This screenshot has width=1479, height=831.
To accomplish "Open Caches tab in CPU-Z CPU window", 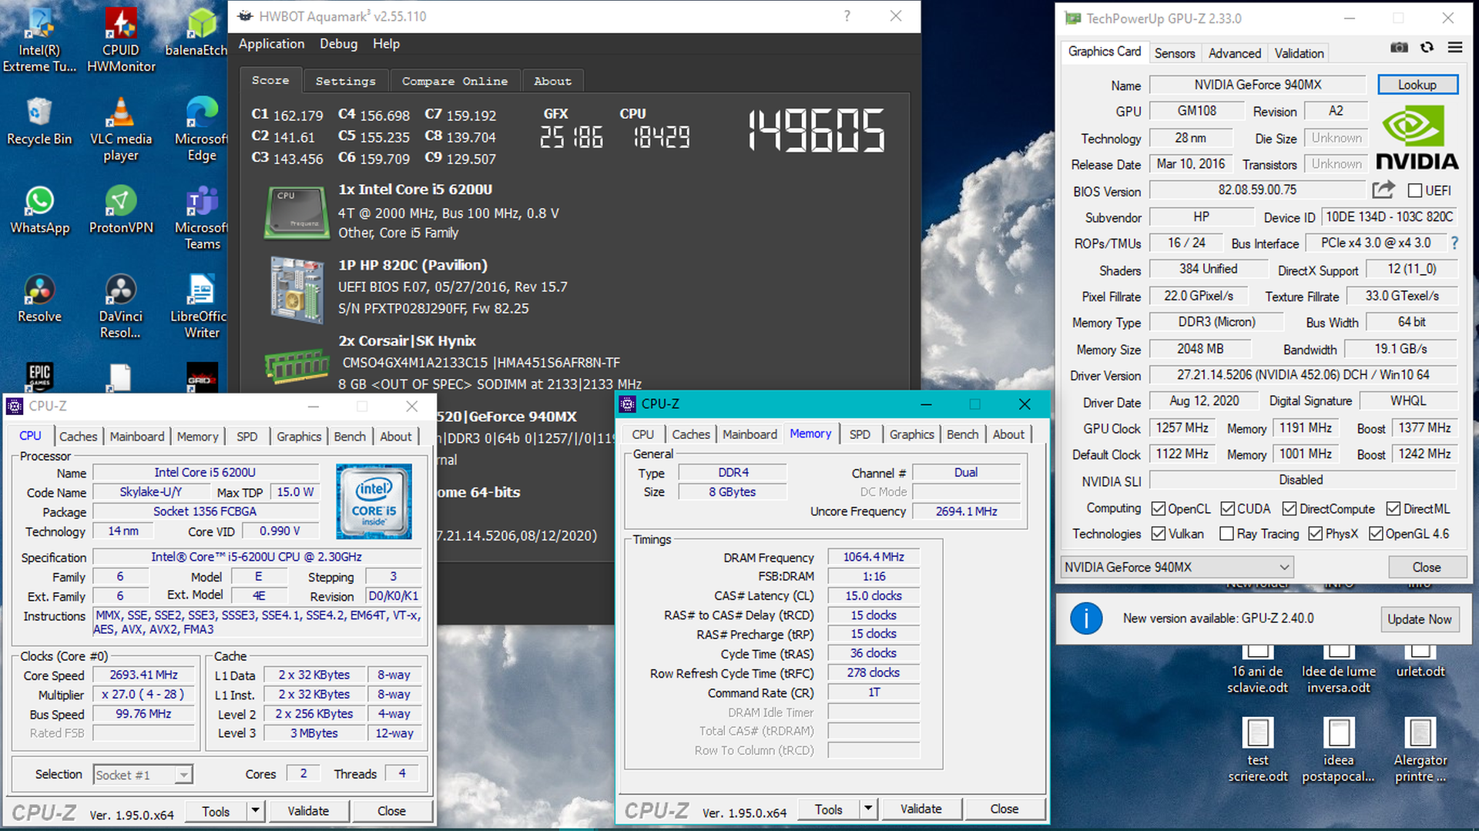I will tap(79, 437).
